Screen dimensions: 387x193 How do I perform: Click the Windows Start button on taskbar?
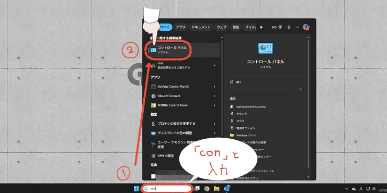click(x=136, y=189)
